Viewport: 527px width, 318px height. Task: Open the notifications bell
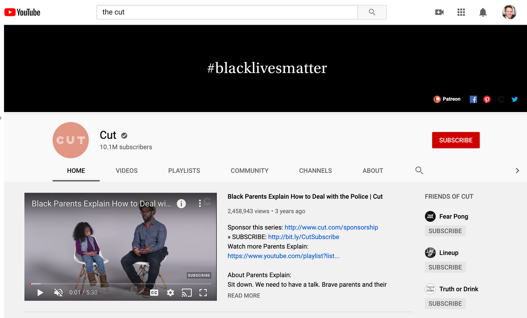pos(483,12)
